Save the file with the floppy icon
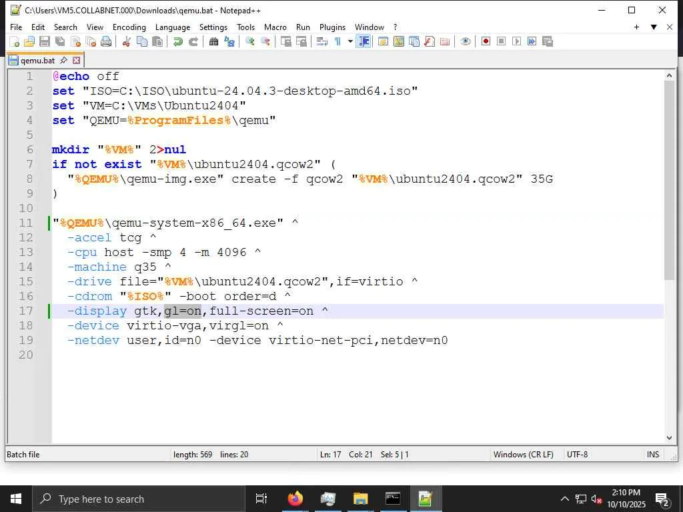This screenshot has height=512, width=683. [x=45, y=41]
